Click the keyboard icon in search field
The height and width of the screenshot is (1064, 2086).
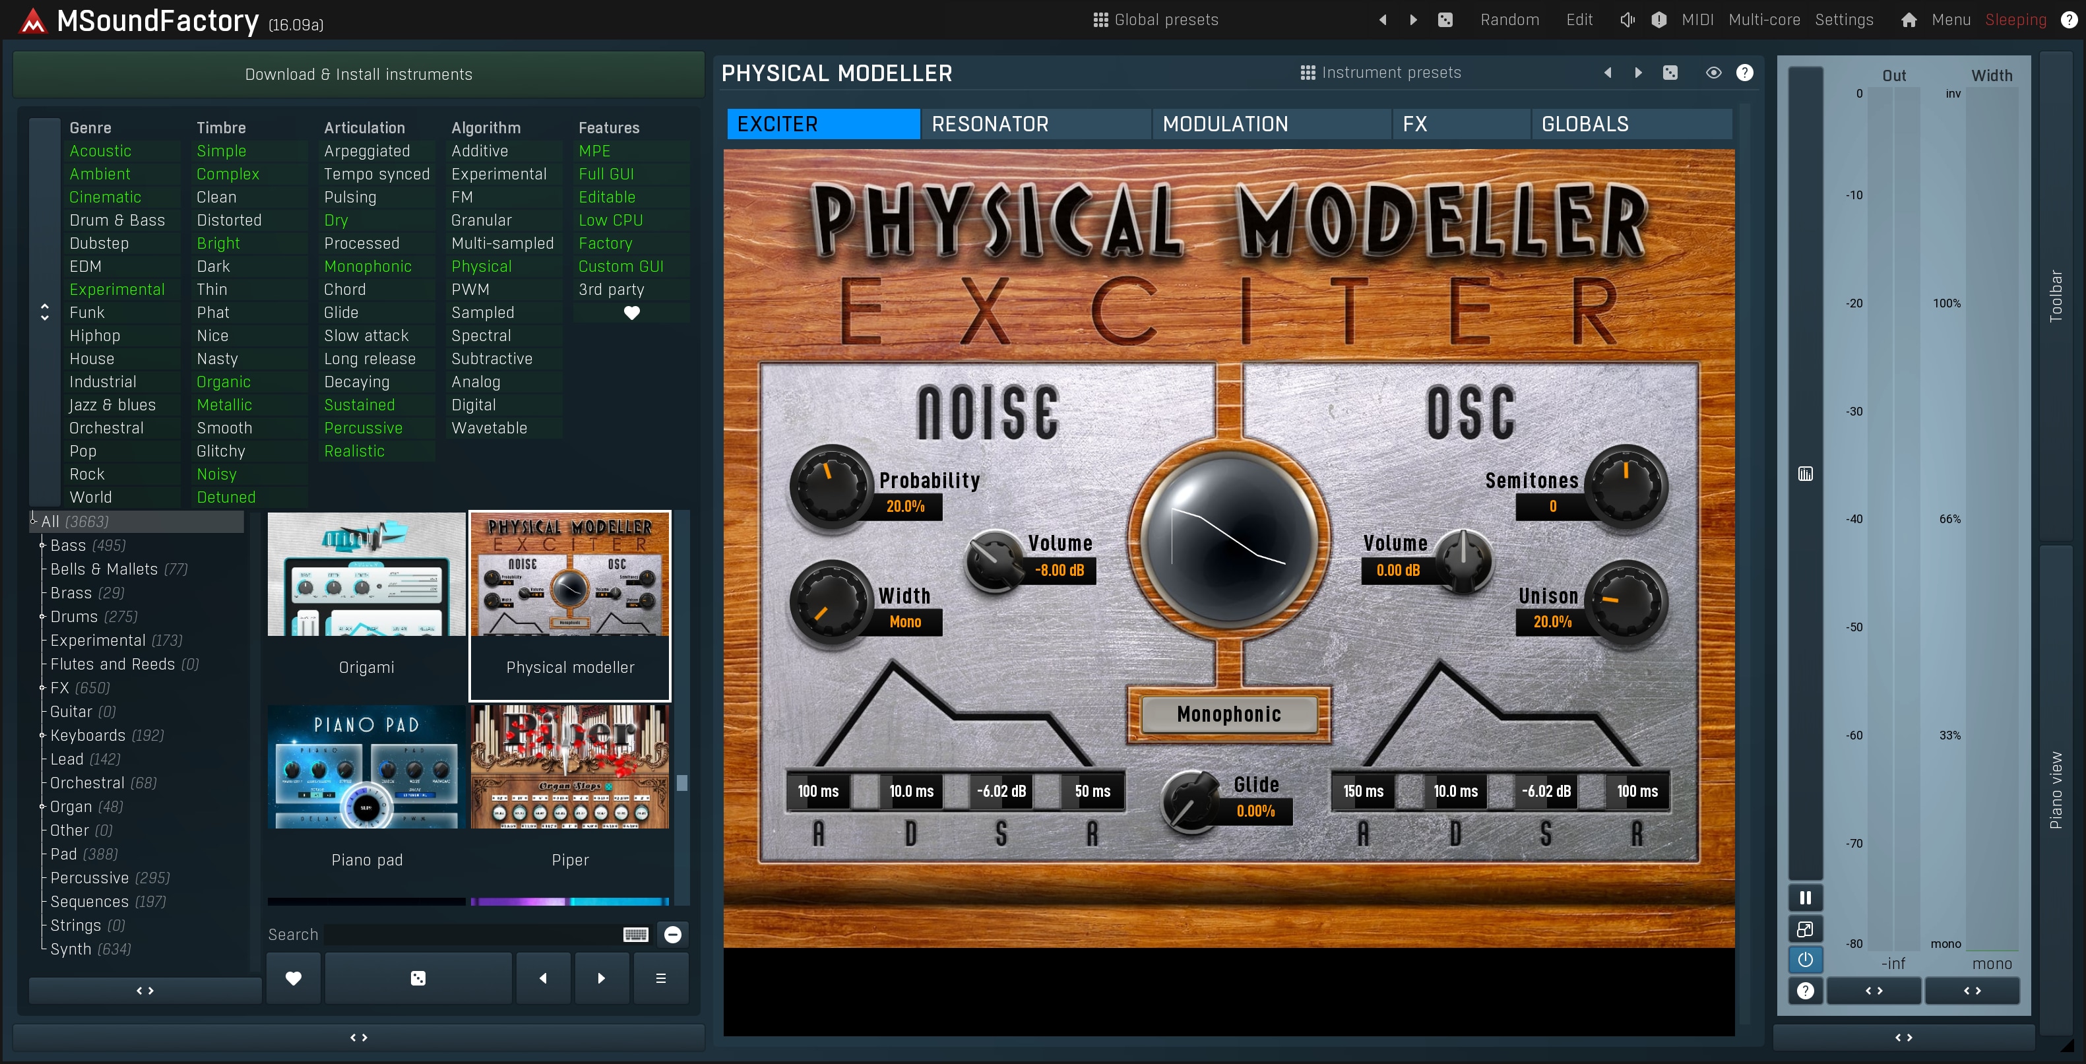[636, 935]
